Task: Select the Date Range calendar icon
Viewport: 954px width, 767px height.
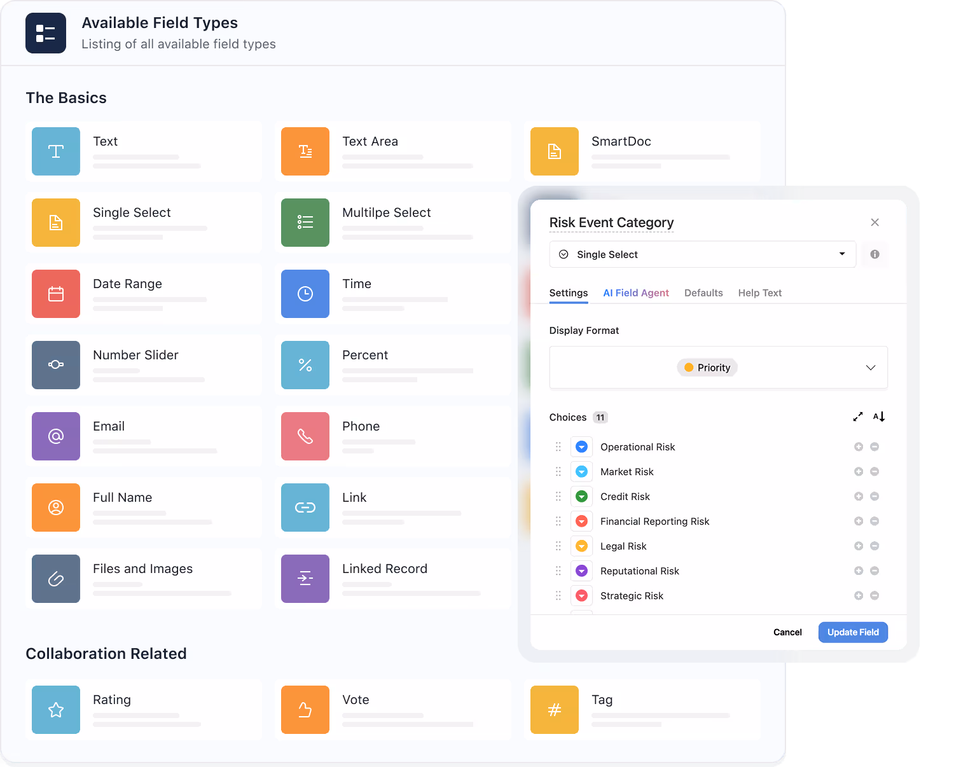Action: (x=56, y=294)
